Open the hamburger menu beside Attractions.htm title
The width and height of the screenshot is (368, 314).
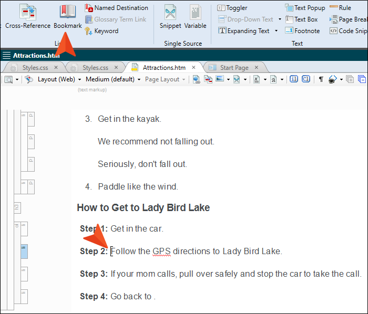pos(6,55)
